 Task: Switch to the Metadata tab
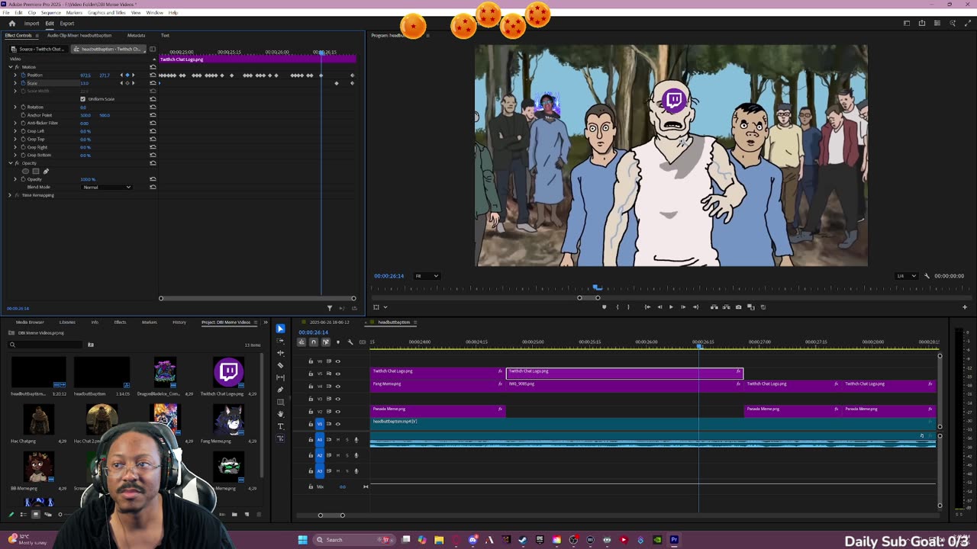pyautogui.click(x=136, y=35)
